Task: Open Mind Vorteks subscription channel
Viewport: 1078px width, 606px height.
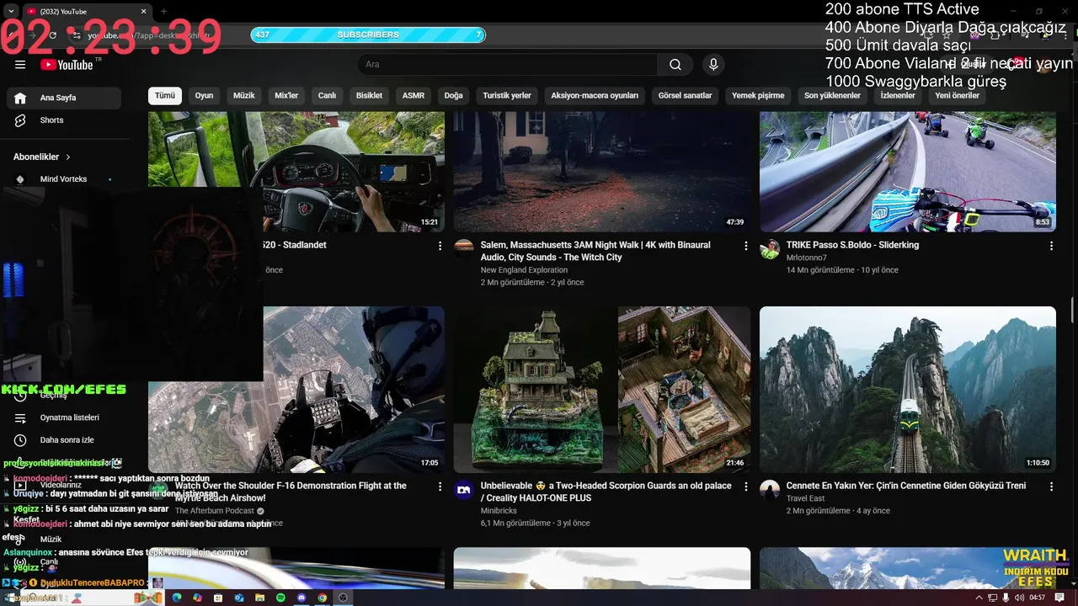Action: [x=64, y=179]
